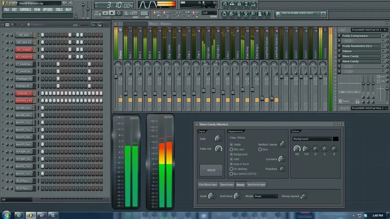Click the Master track volume fader
Viewport: 390px width, 219px height.
point(116,76)
